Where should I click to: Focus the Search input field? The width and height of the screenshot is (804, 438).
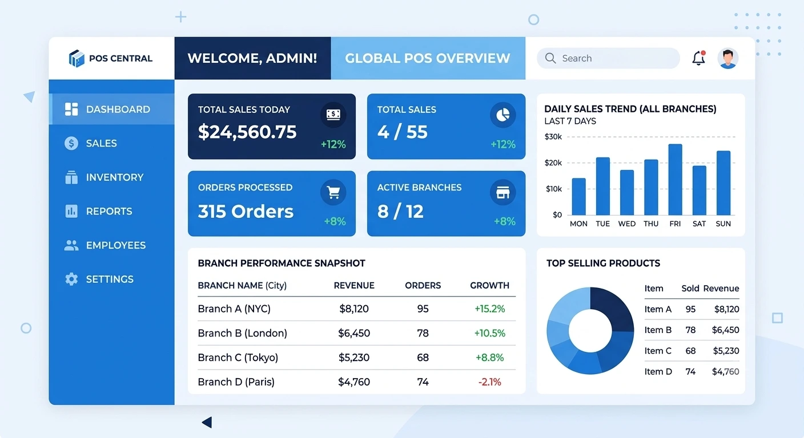(x=608, y=58)
